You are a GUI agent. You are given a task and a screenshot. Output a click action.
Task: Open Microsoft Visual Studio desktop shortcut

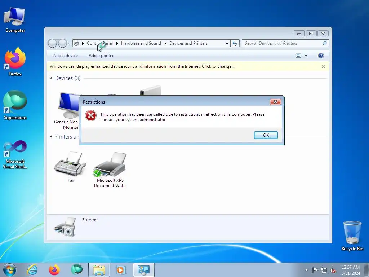tap(15, 154)
